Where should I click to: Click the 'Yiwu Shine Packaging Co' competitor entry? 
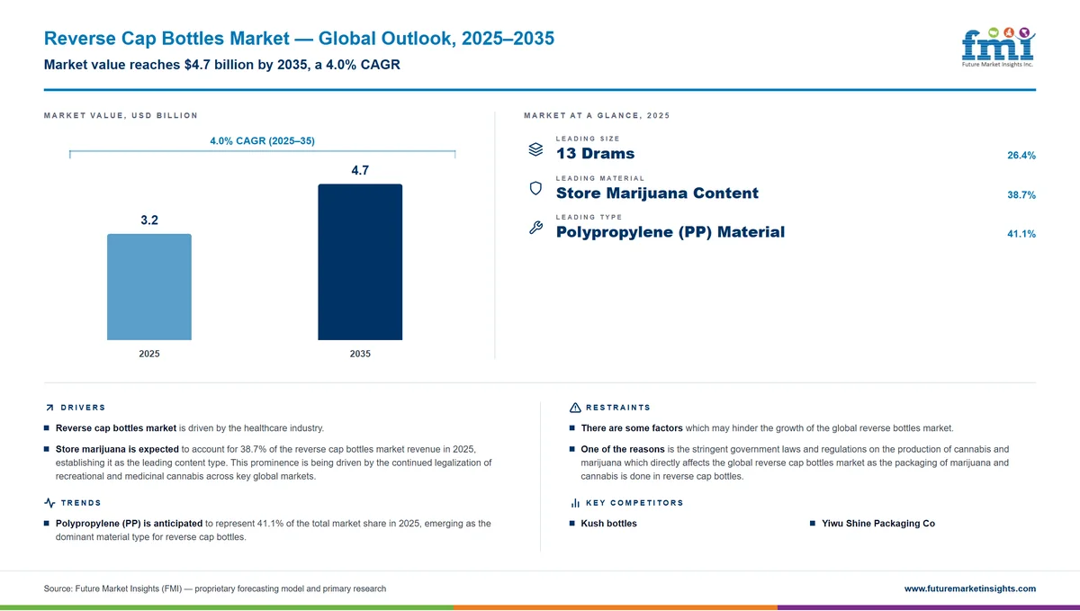coord(878,524)
